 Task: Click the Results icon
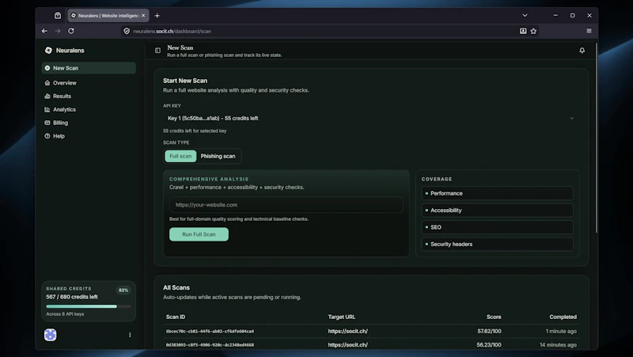click(47, 96)
